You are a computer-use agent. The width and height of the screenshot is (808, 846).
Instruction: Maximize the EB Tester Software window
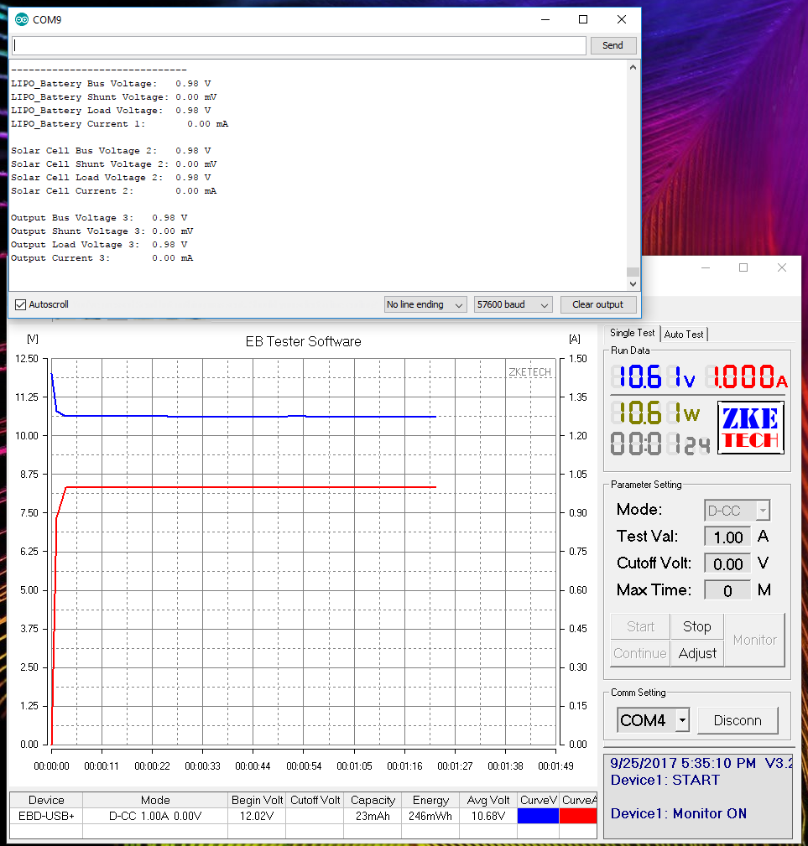743,267
